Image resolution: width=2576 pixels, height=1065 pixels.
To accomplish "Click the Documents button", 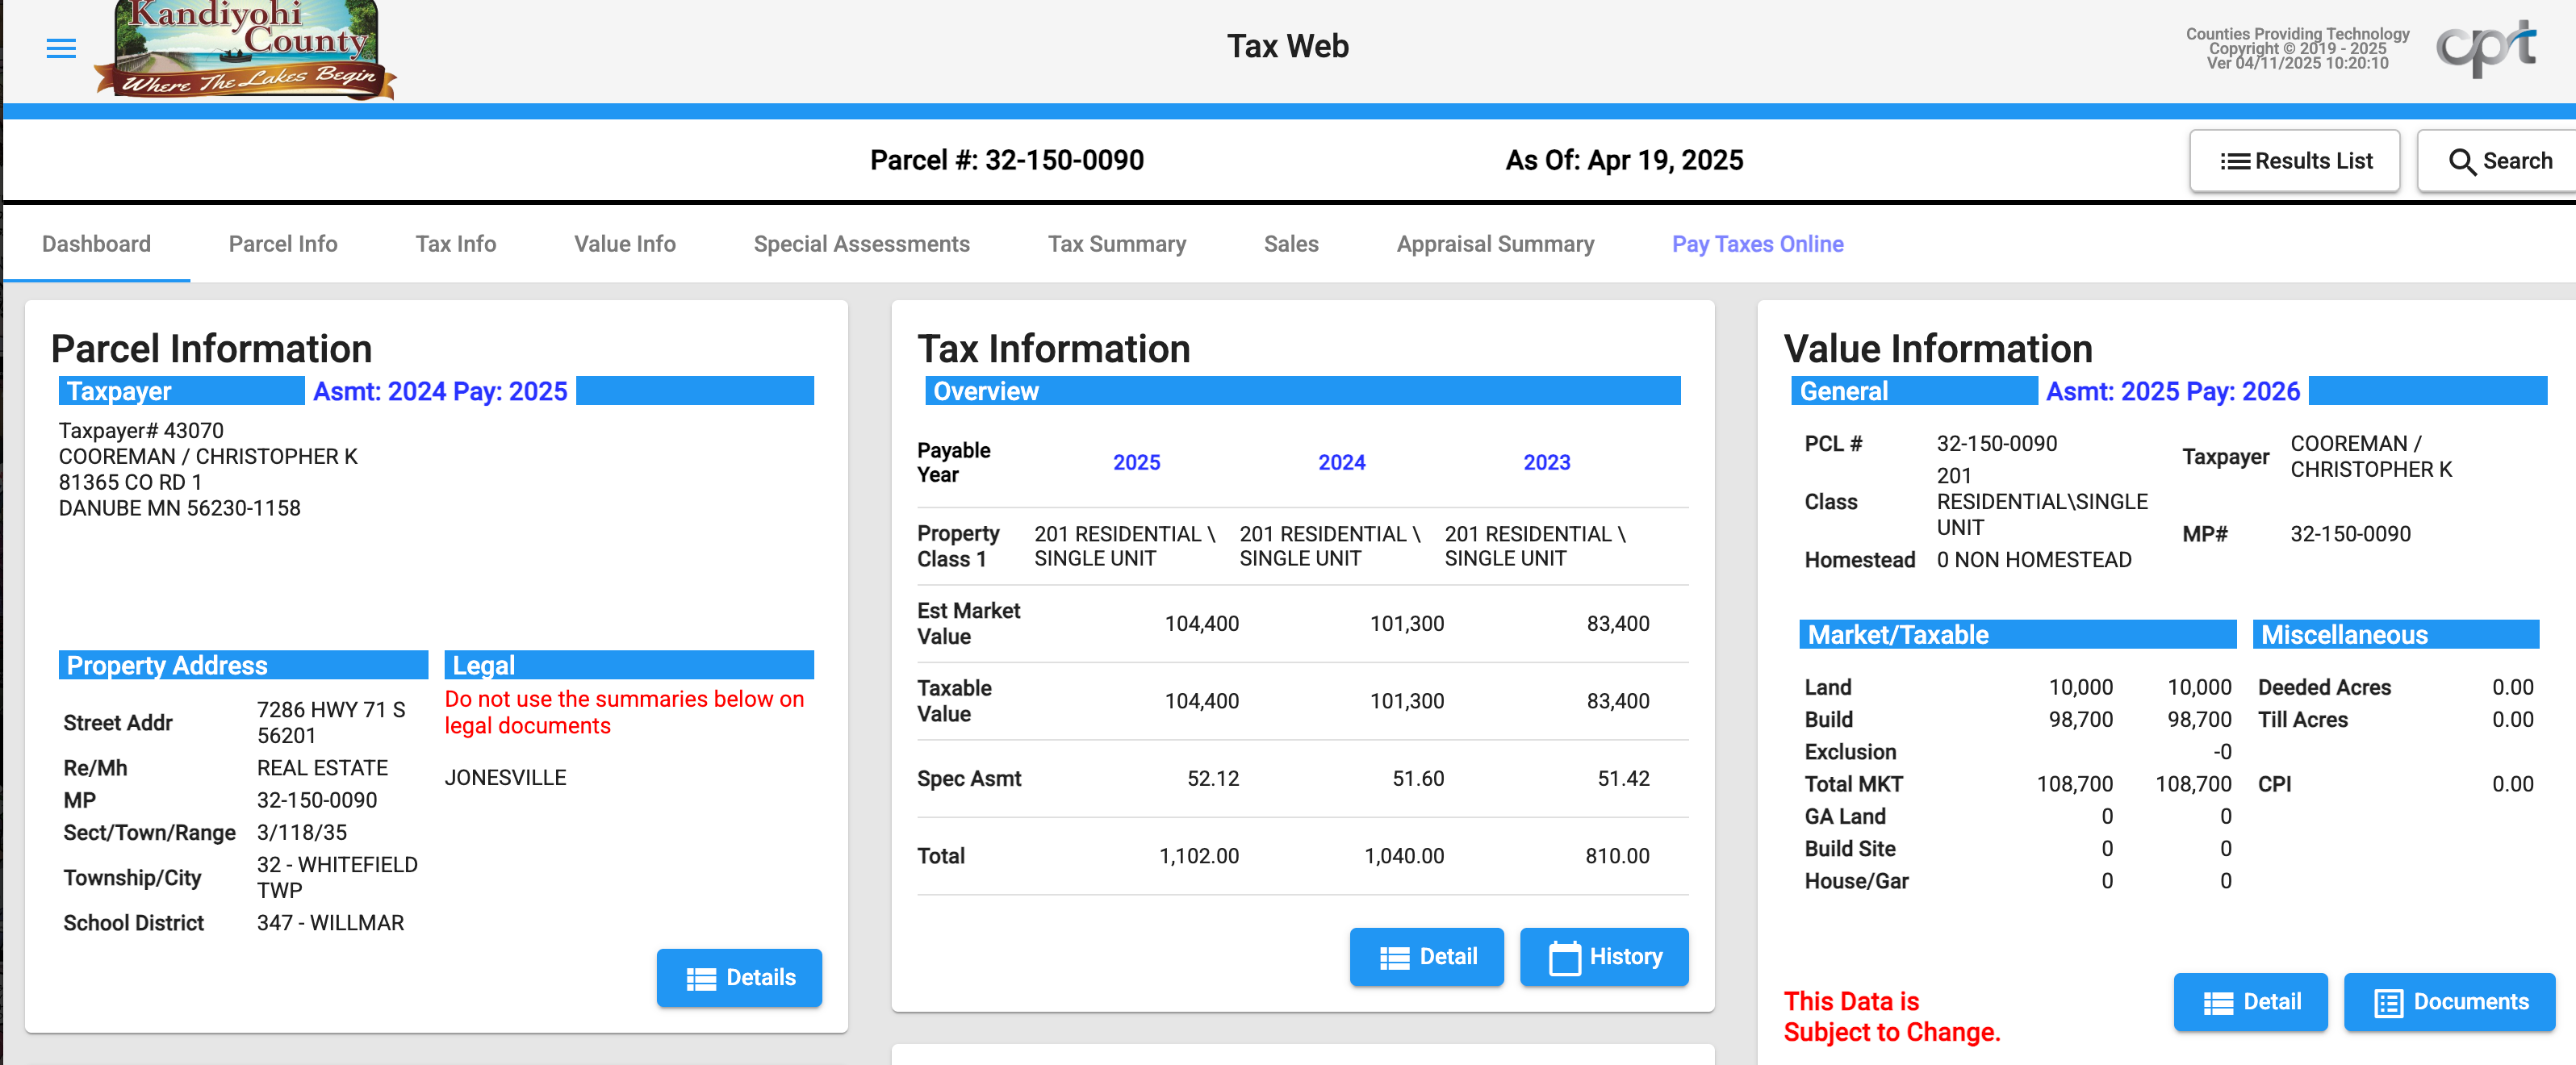I will (x=2449, y=1001).
